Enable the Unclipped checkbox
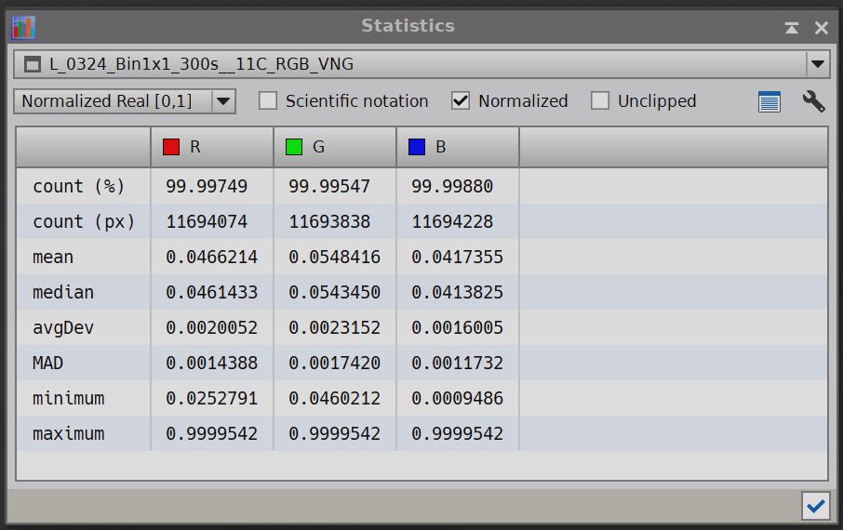 tap(600, 100)
